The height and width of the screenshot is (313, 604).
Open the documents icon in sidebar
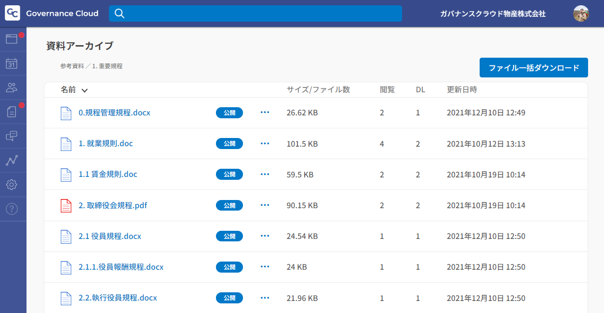12,112
